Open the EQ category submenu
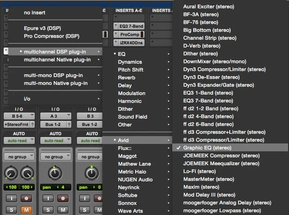 tap(137, 54)
